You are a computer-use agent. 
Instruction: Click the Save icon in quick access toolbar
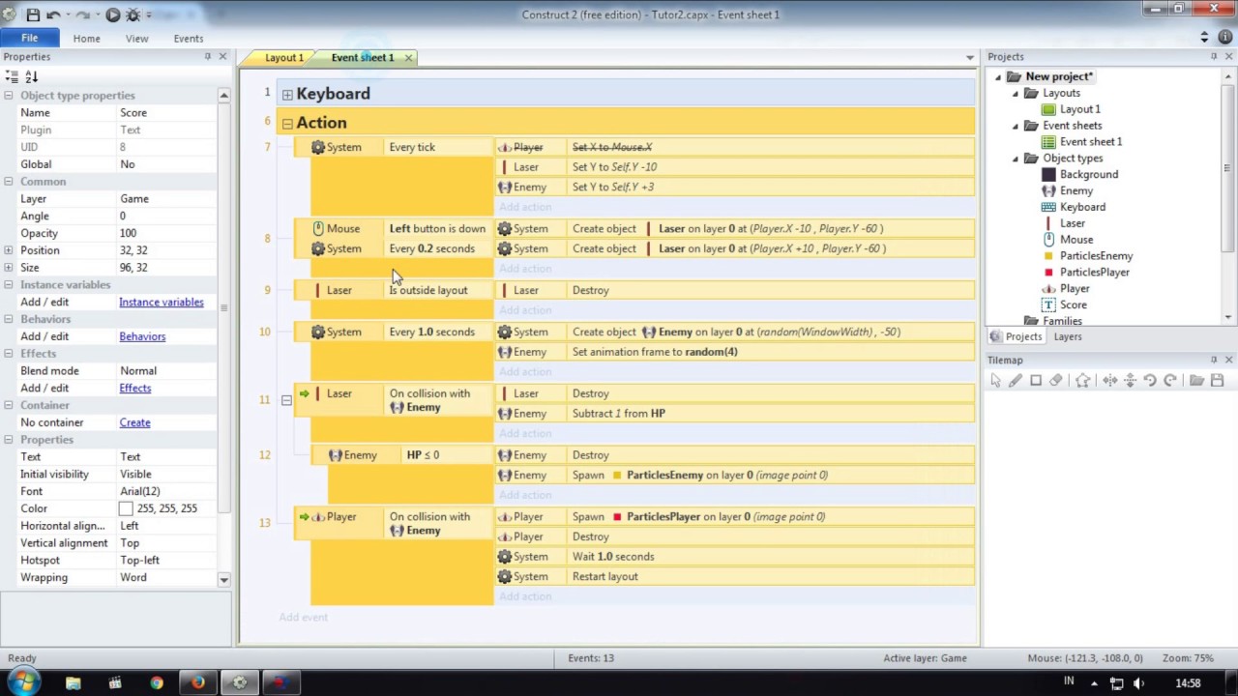[32, 14]
